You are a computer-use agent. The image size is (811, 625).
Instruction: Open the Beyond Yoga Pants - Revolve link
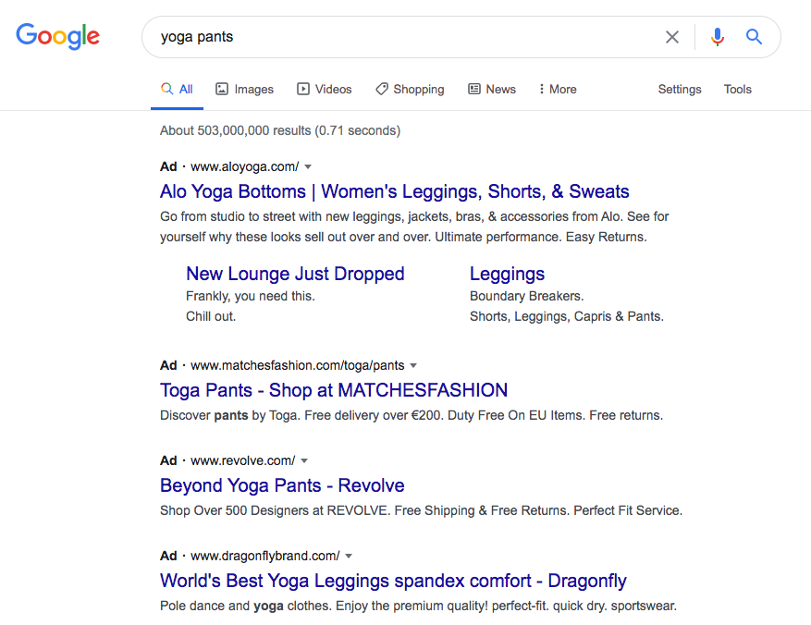point(282,485)
